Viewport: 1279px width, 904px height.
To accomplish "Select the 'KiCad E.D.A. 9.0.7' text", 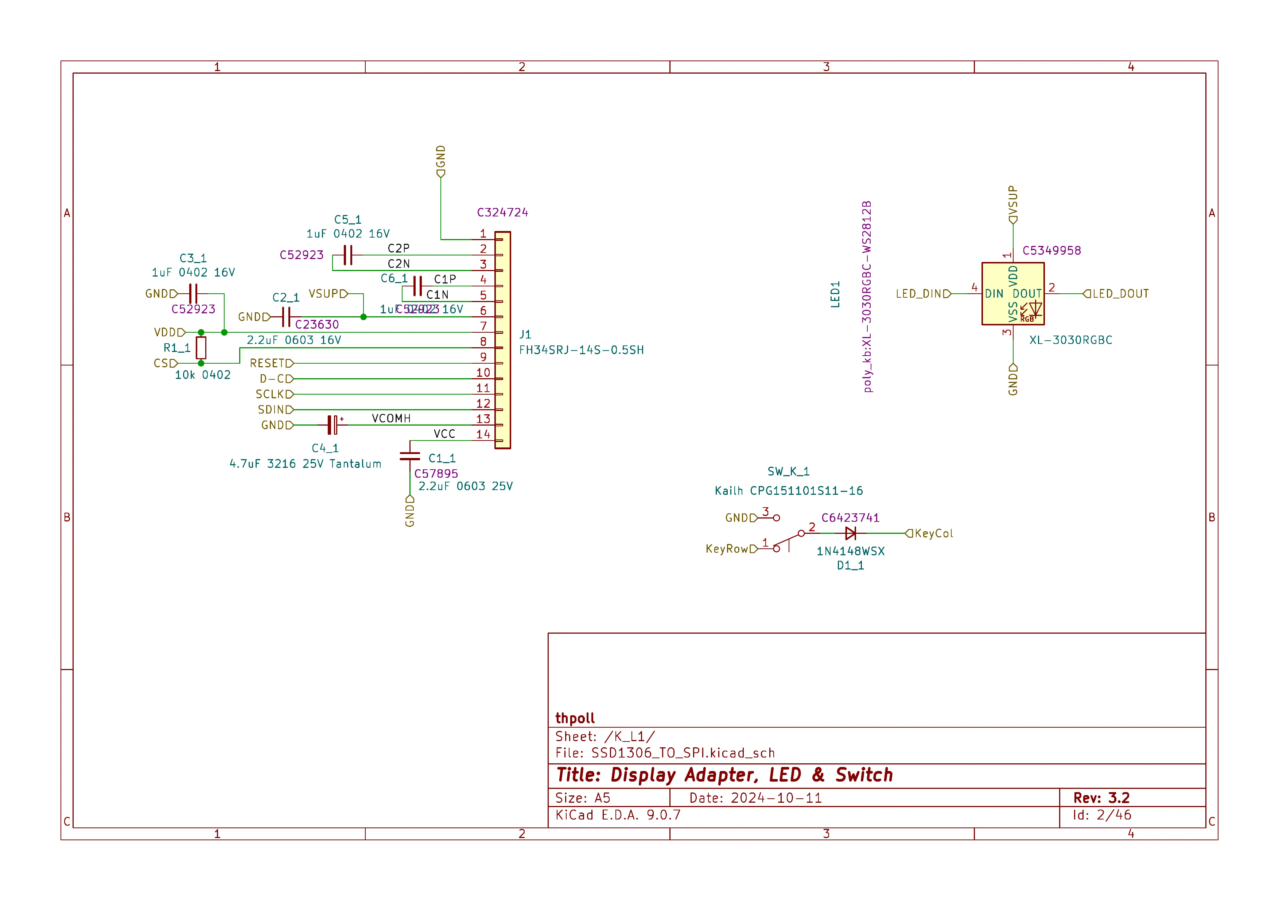I will pyautogui.click(x=618, y=815).
